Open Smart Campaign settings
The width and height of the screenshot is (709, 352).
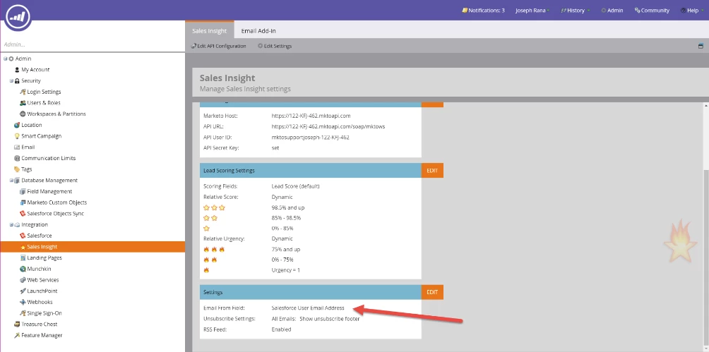coord(42,136)
